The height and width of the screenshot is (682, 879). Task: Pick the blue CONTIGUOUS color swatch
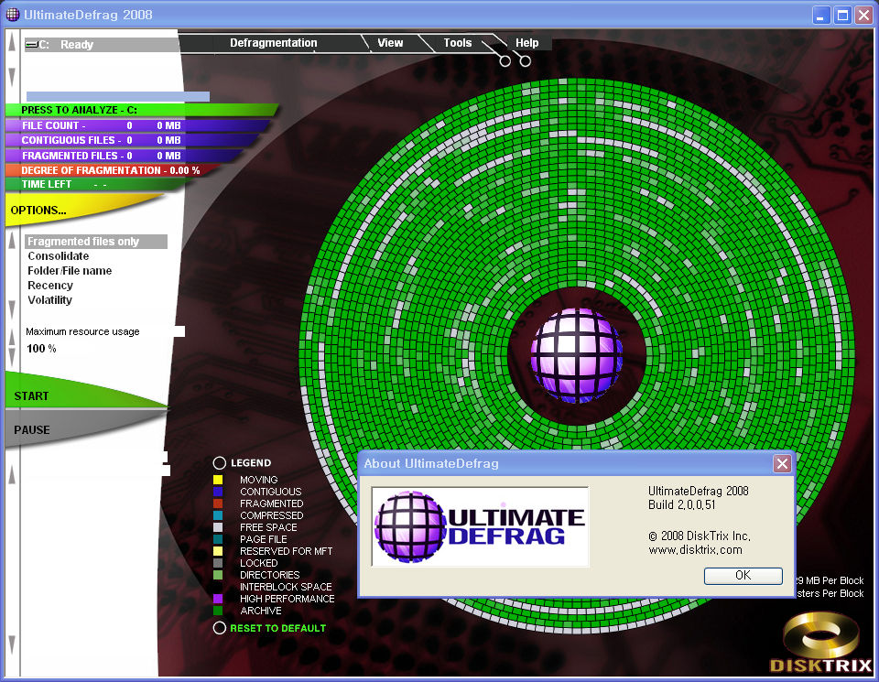(218, 492)
